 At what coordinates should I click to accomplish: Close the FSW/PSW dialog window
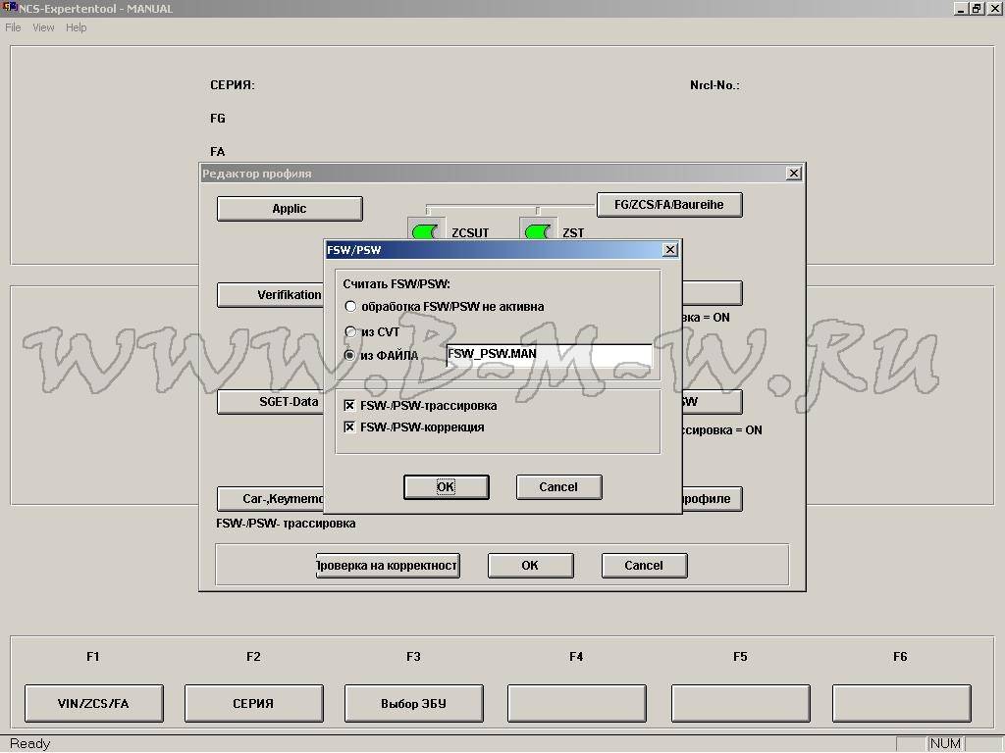pos(669,250)
